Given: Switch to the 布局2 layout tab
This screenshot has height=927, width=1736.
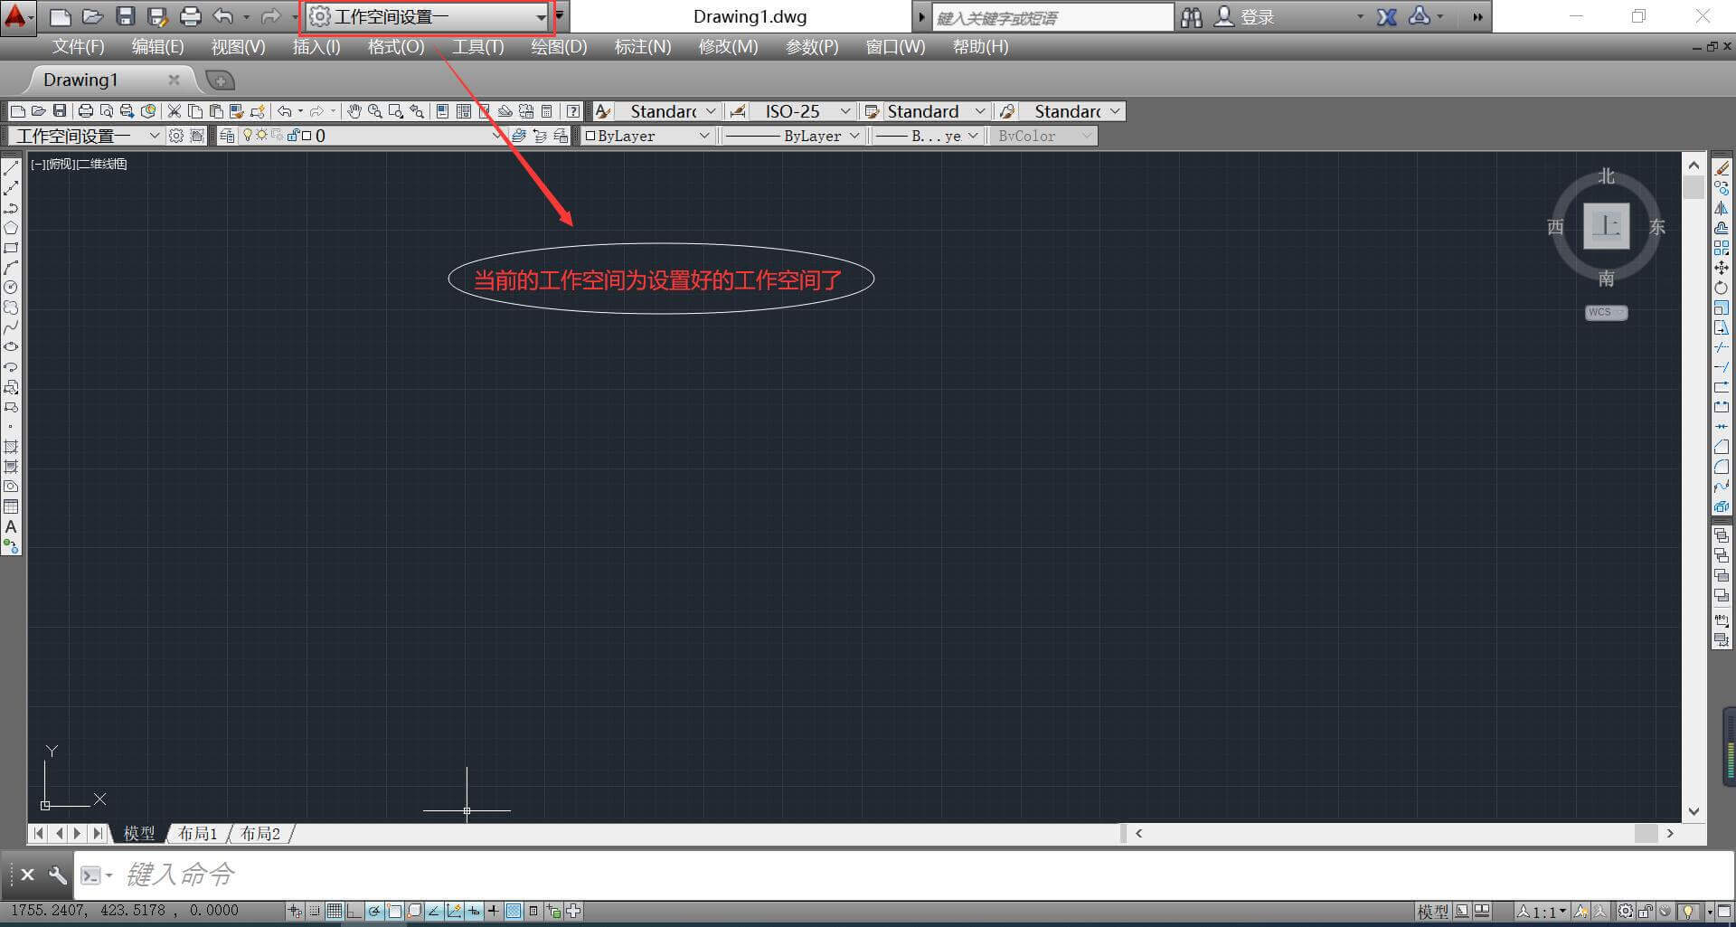Looking at the screenshot, I should (x=260, y=833).
